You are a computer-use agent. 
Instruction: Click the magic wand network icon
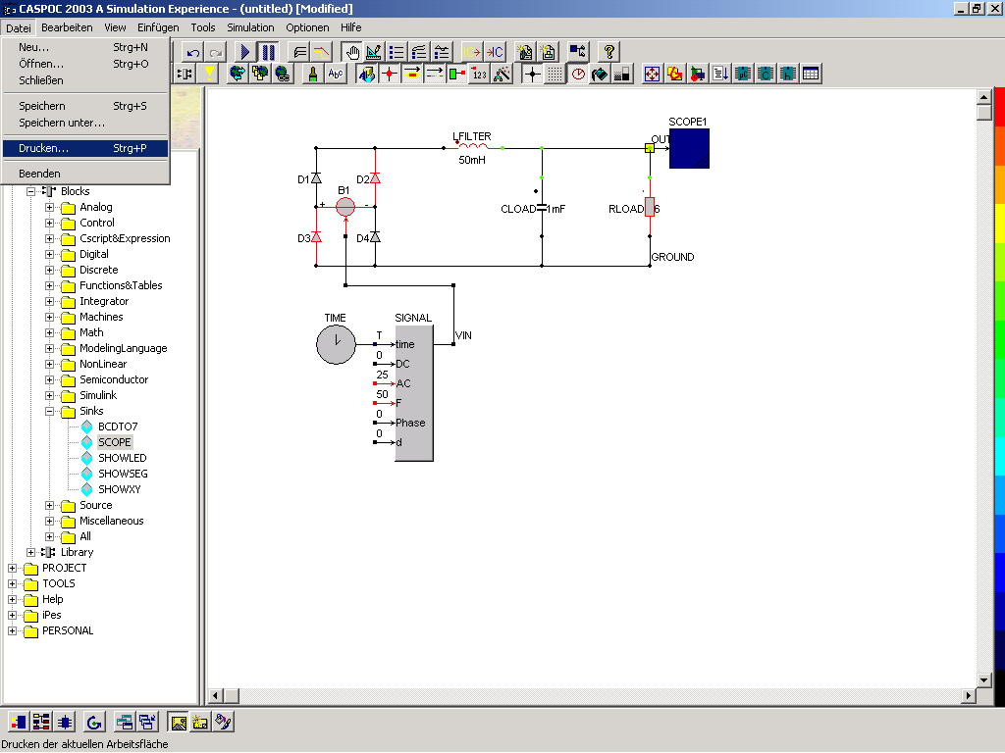tap(502, 75)
